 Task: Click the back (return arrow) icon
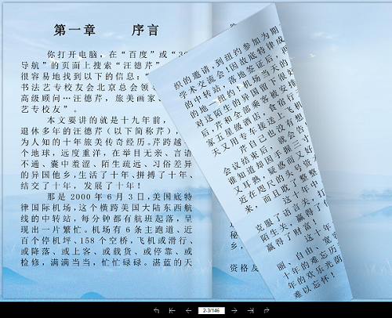click(x=156, y=310)
